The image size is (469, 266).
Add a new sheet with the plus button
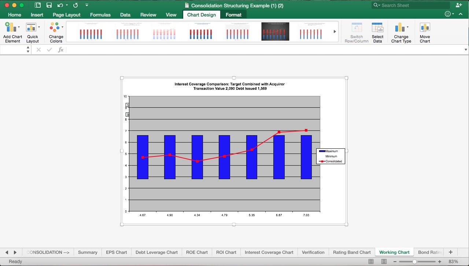[x=451, y=252]
